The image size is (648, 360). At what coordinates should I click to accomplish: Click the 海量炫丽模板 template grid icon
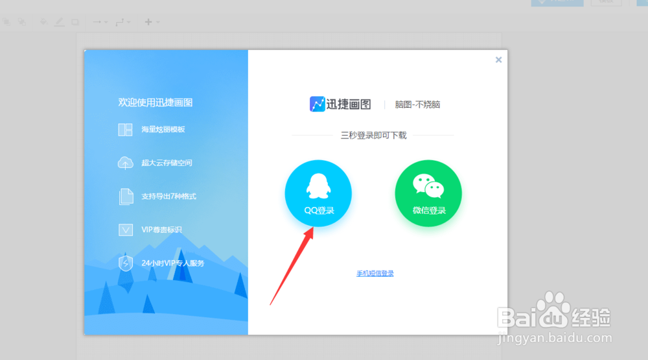point(125,130)
